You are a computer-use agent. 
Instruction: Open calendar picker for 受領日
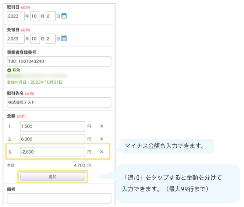tap(64, 38)
